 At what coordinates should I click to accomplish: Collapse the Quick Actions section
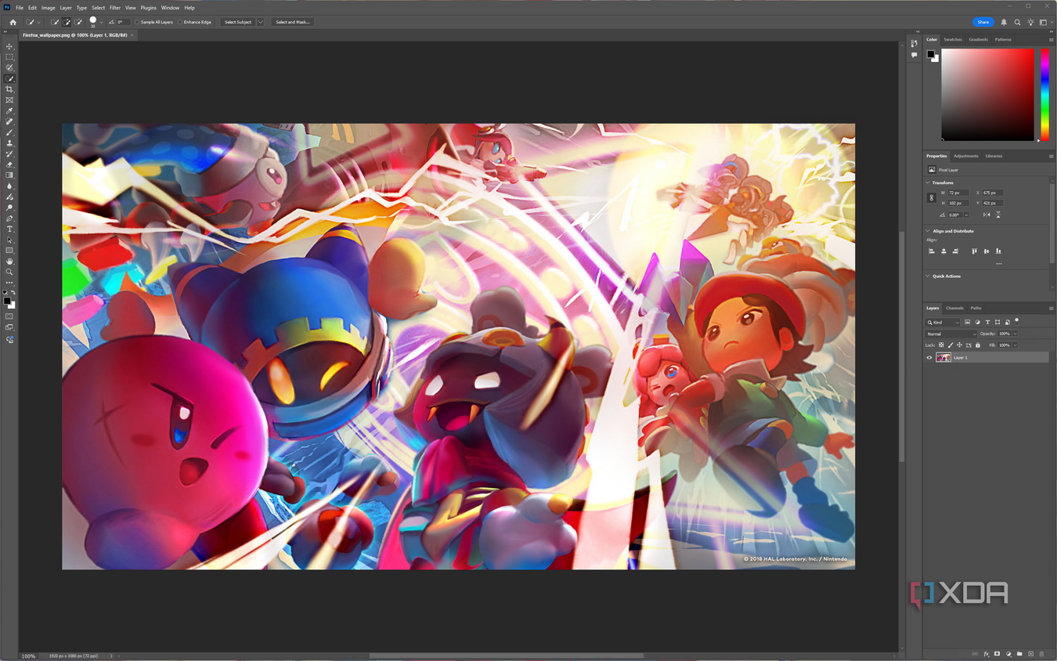[928, 276]
